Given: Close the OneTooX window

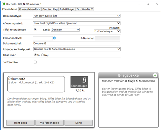Looking at the screenshot, I should click(x=157, y=4).
